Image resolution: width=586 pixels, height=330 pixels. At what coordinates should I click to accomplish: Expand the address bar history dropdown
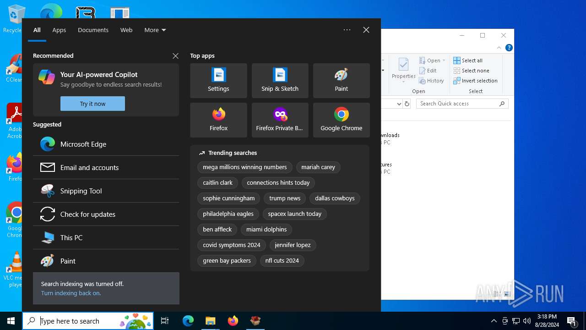tap(399, 104)
